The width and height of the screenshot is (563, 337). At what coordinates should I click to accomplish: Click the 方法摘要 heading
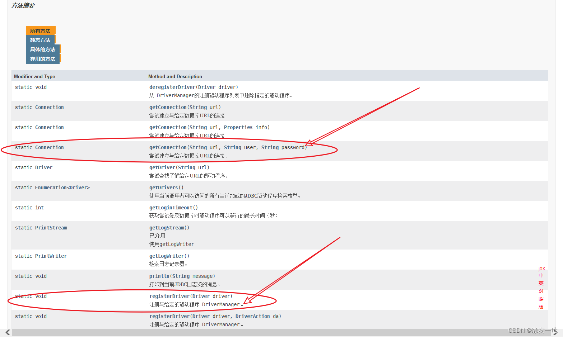(x=23, y=5)
